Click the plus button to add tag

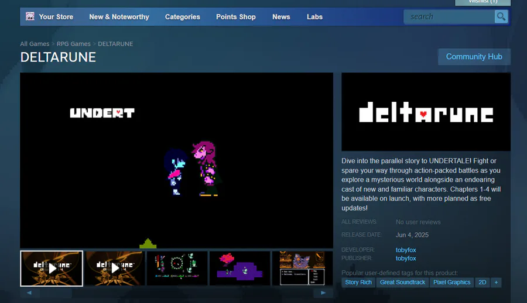(x=496, y=282)
